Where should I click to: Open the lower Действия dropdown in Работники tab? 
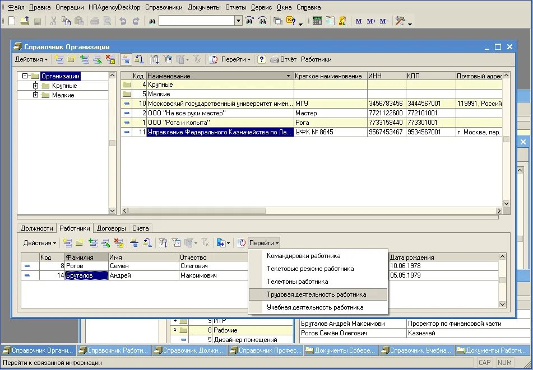(x=39, y=243)
